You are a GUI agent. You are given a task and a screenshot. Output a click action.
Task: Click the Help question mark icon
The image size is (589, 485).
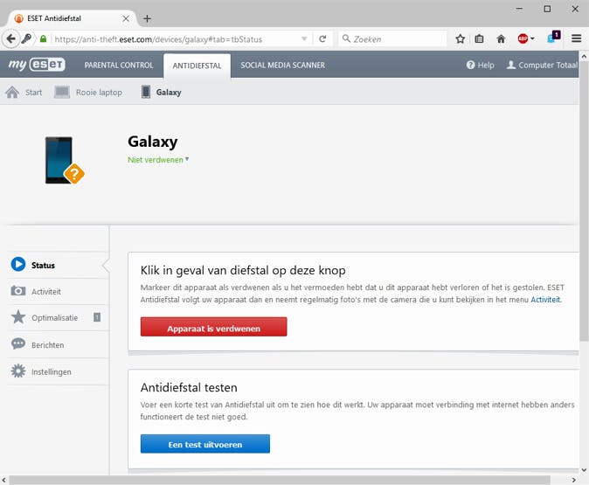pos(470,66)
